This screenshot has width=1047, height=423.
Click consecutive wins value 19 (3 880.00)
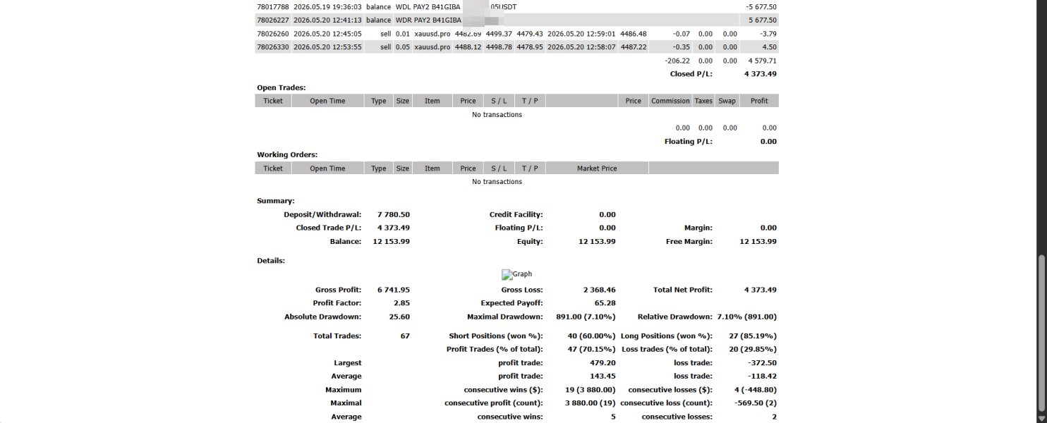(x=589, y=390)
